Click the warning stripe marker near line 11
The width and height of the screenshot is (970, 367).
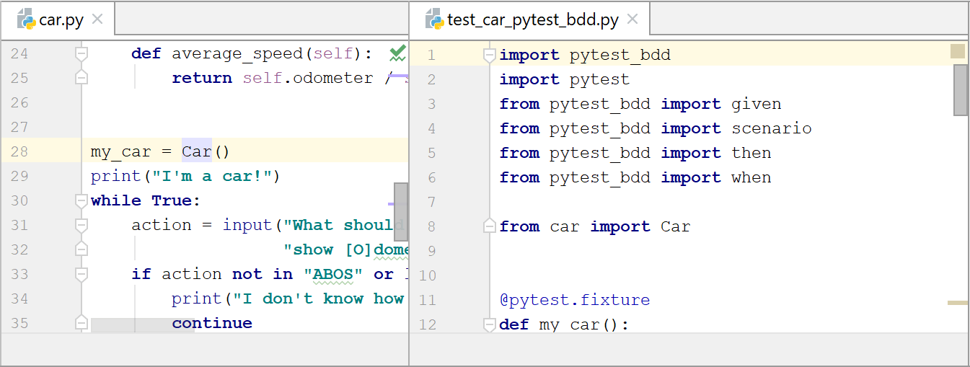point(958,303)
